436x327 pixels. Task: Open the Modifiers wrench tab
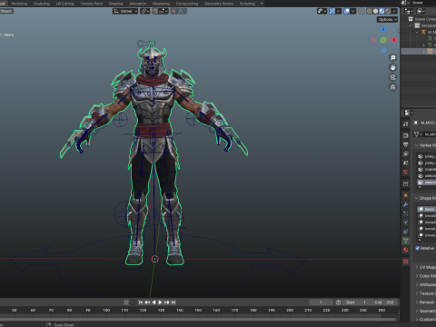click(x=406, y=204)
